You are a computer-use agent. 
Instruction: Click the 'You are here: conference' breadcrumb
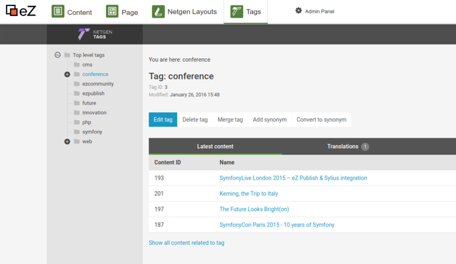(x=180, y=60)
